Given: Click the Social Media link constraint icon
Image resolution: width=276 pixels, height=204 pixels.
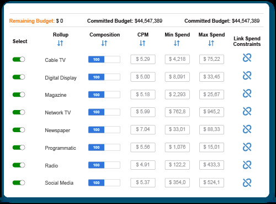Looking at the screenshot, I should [247, 182].
